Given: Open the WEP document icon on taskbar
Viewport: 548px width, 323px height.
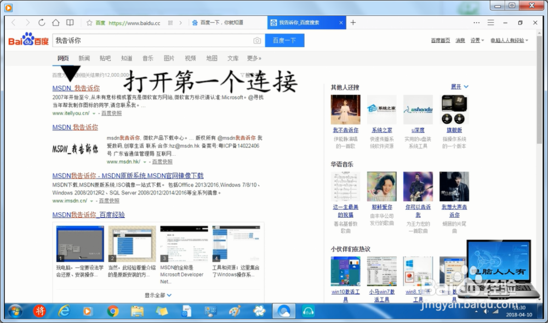Looking at the screenshot, I should point(186,311).
